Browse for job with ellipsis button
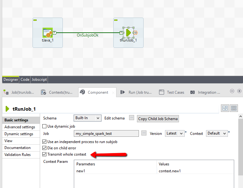The image size is (243, 188). tap(144, 133)
